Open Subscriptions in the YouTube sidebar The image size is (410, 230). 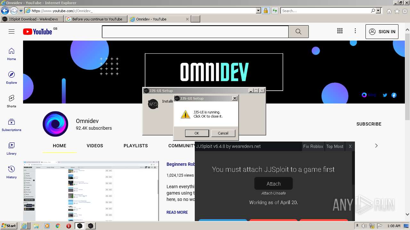click(x=12, y=125)
